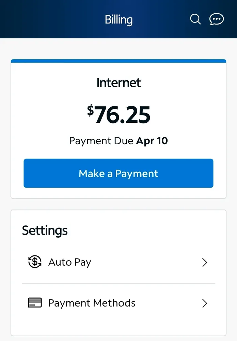Click the divider line below Auto Pay
The width and height of the screenshot is (237, 341).
click(x=118, y=284)
